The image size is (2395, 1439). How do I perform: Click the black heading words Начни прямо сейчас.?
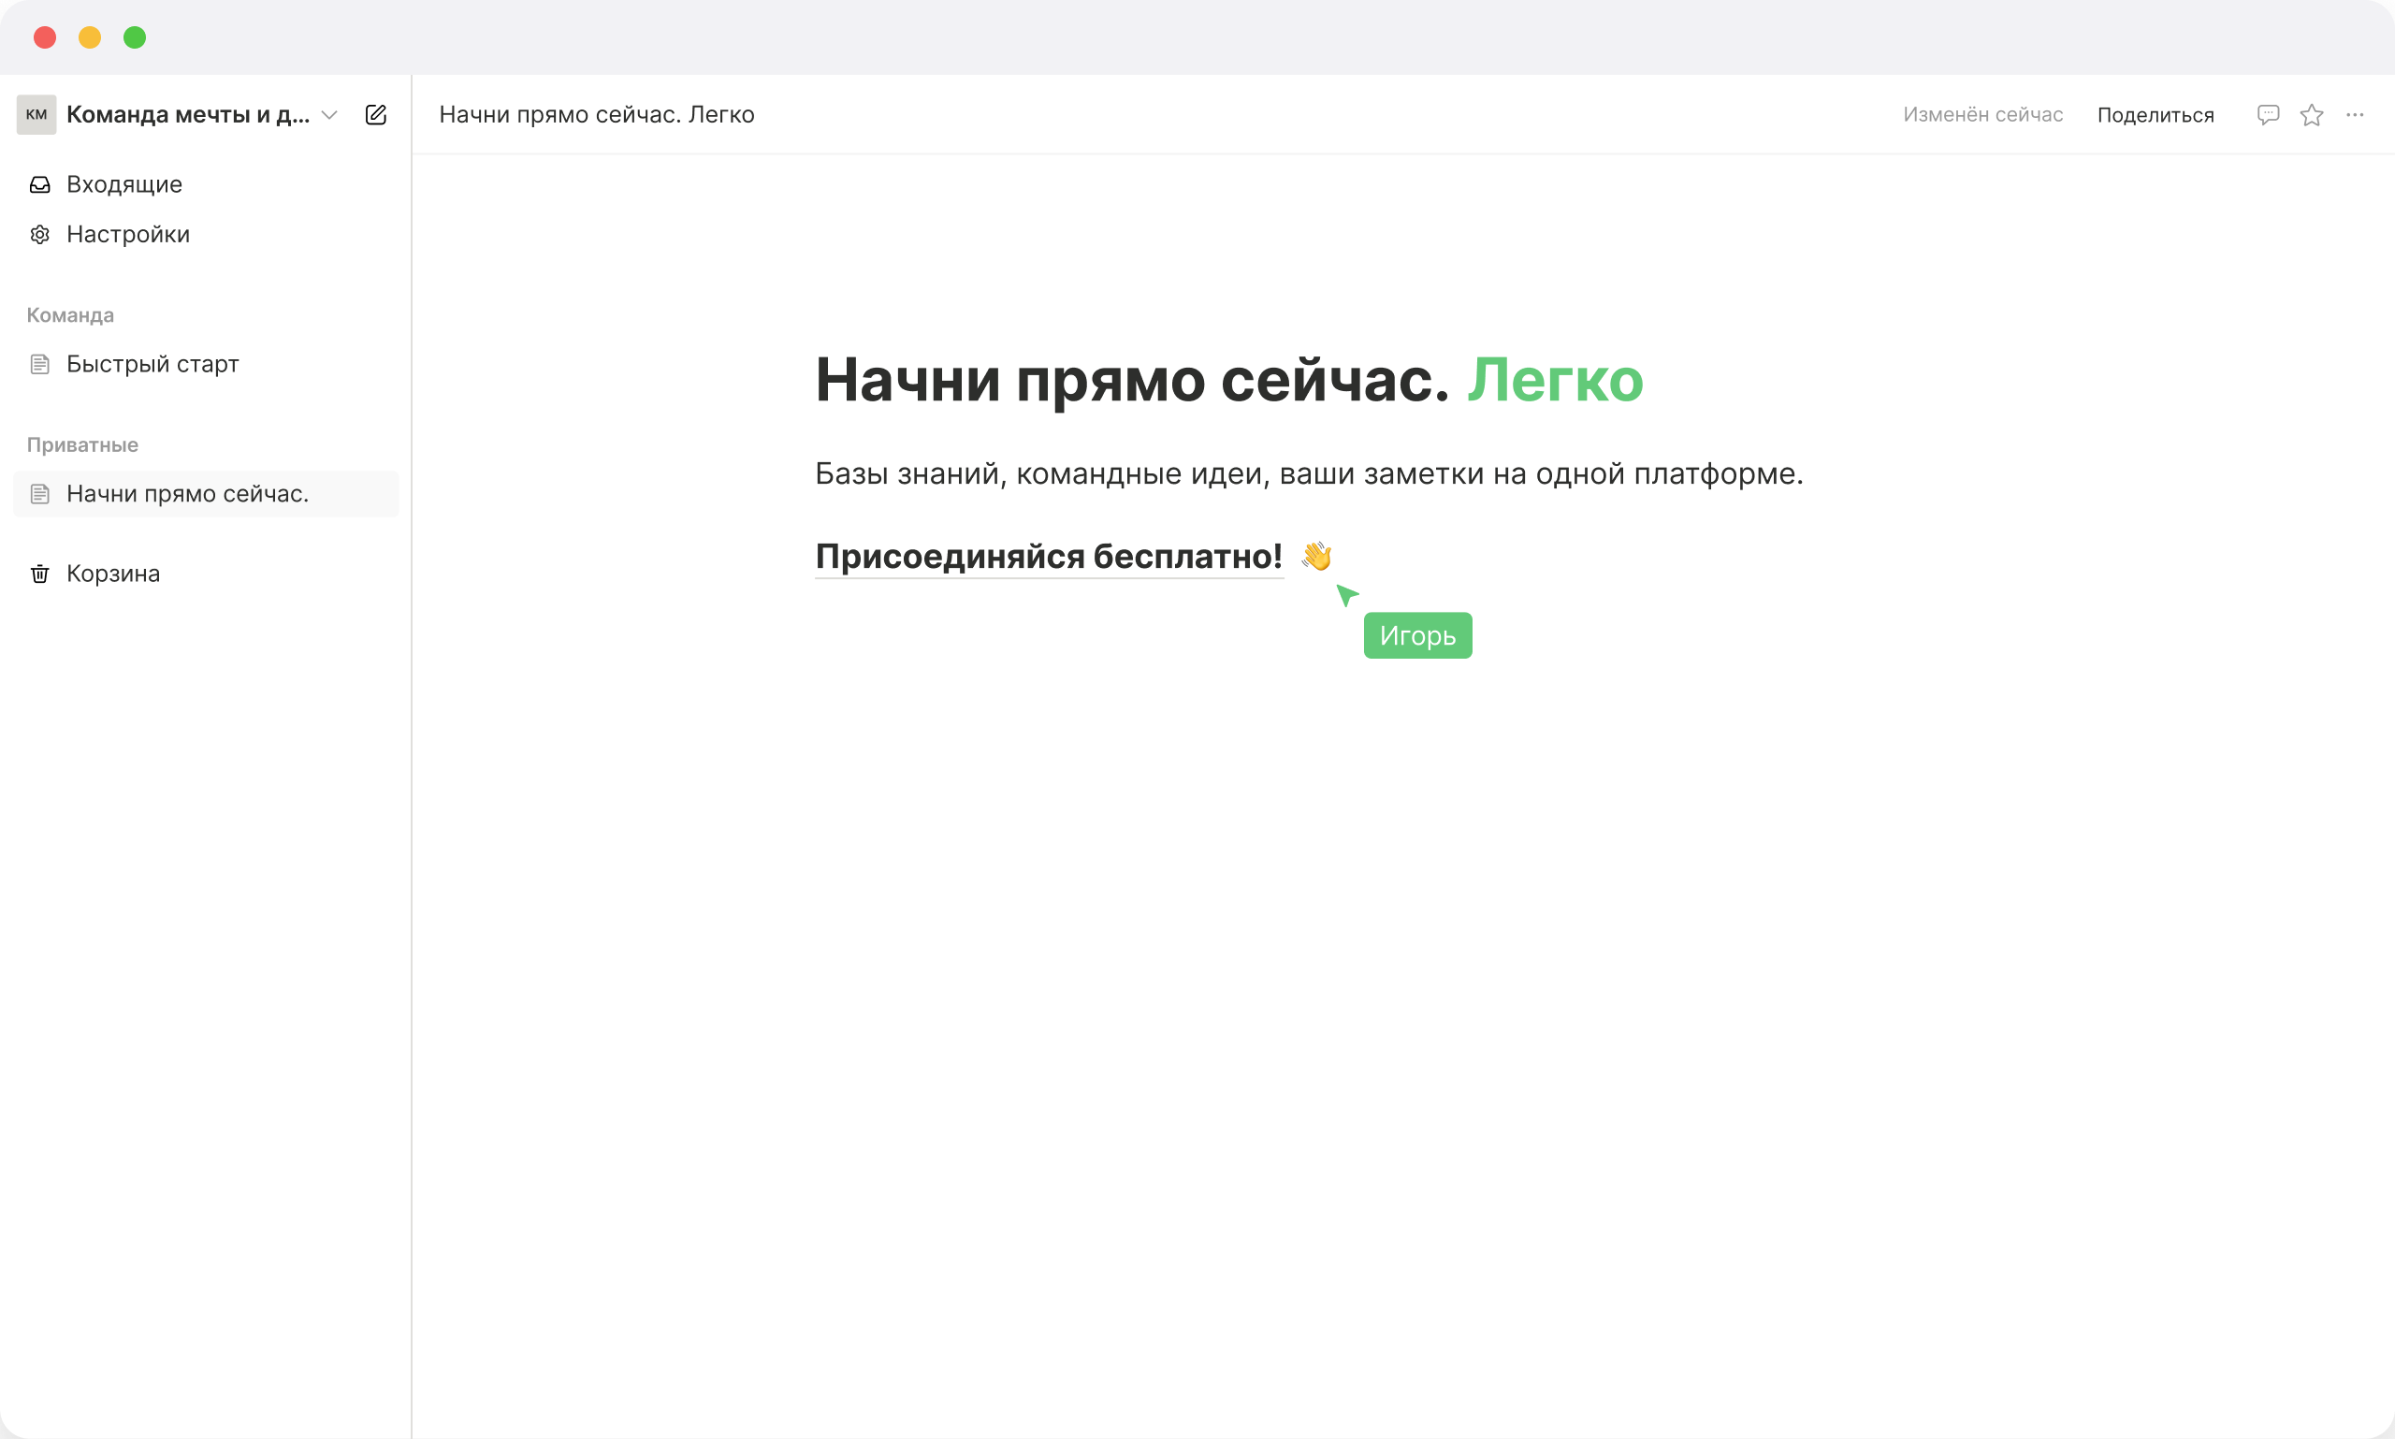pos(1132,380)
